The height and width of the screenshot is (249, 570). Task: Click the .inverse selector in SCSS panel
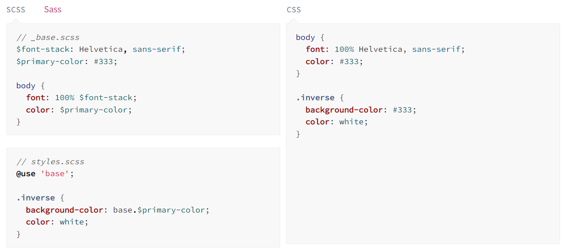pyautogui.click(x=35, y=198)
